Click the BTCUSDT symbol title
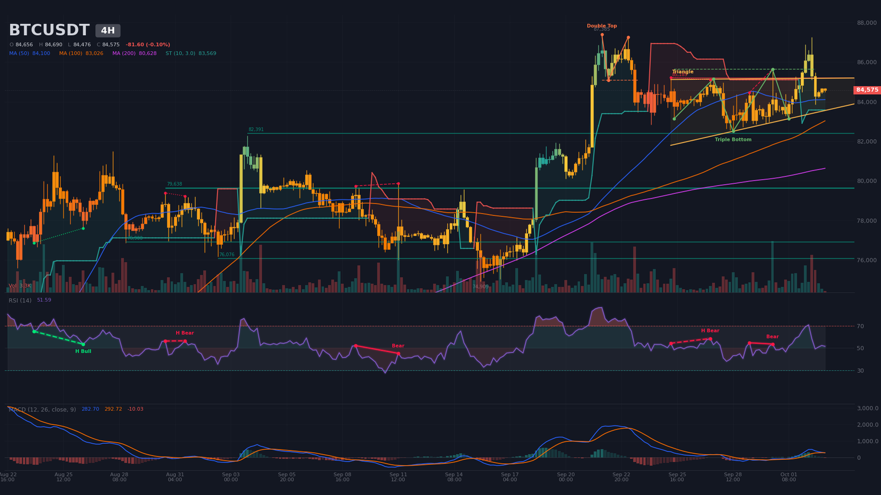Image resolution: width=881 pixels, height=495 pixels. [49, 30]
